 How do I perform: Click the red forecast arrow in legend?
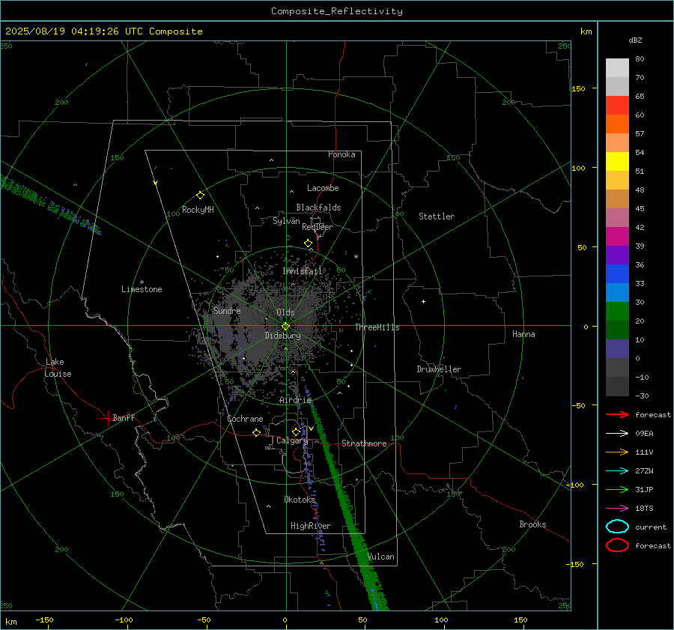click(x=617, y=414)
